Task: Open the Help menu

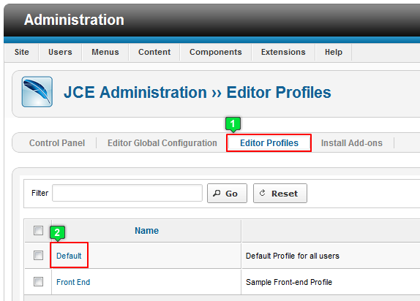Action: tap(334, 52)
